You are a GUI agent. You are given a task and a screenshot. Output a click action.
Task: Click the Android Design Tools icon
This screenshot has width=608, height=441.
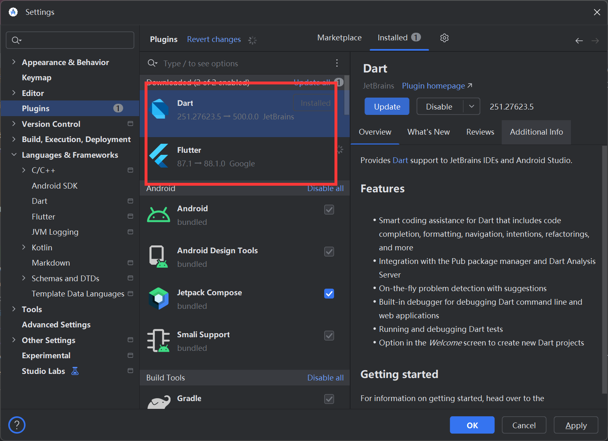point(159,257)
